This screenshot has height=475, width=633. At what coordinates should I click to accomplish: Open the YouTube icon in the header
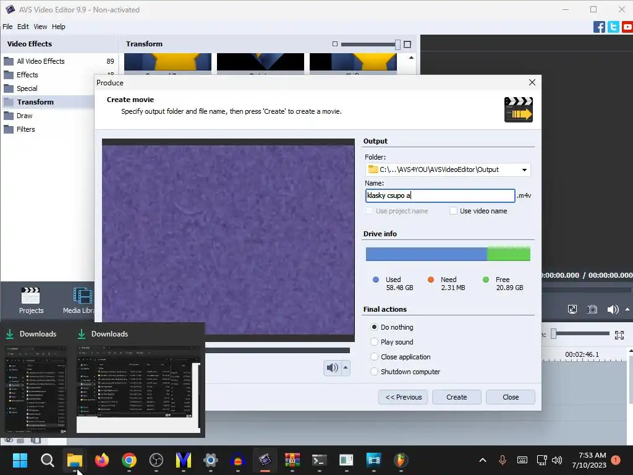point(627,27)
